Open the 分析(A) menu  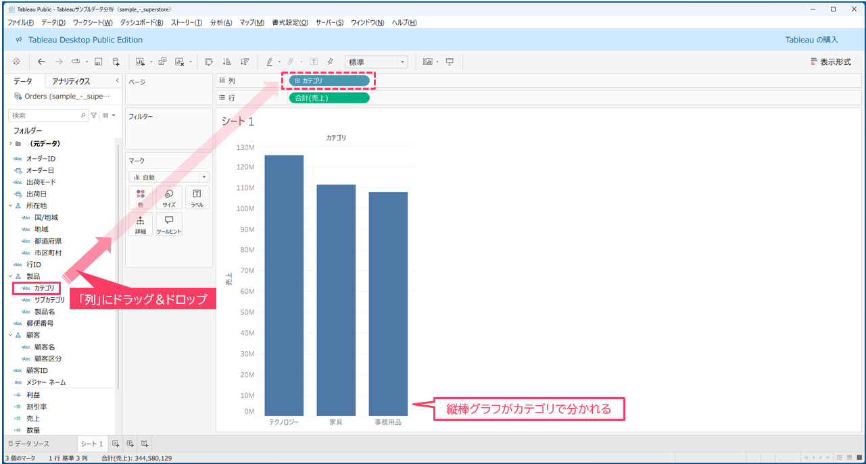point(221,22)
